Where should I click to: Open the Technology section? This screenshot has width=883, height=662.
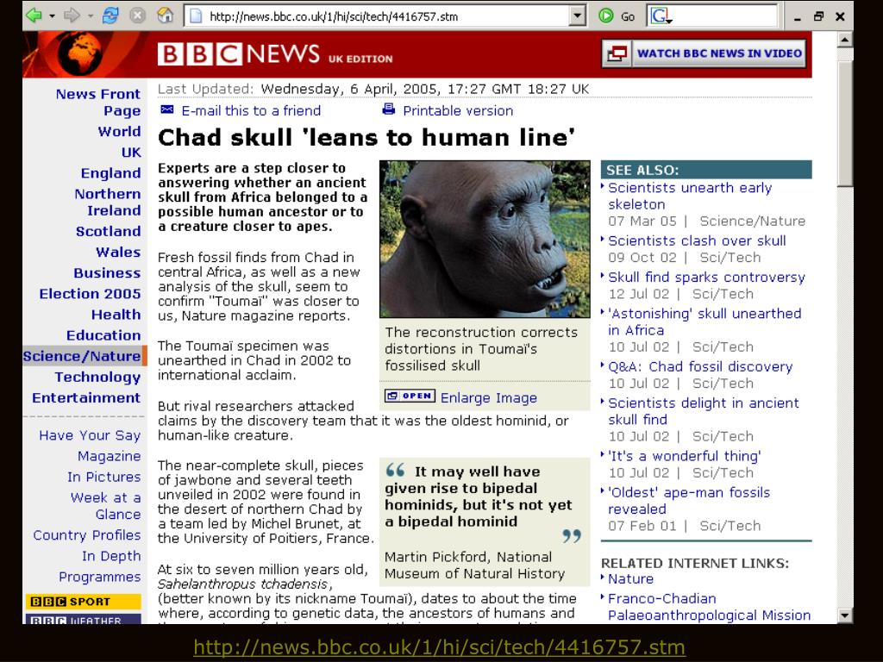98,378
